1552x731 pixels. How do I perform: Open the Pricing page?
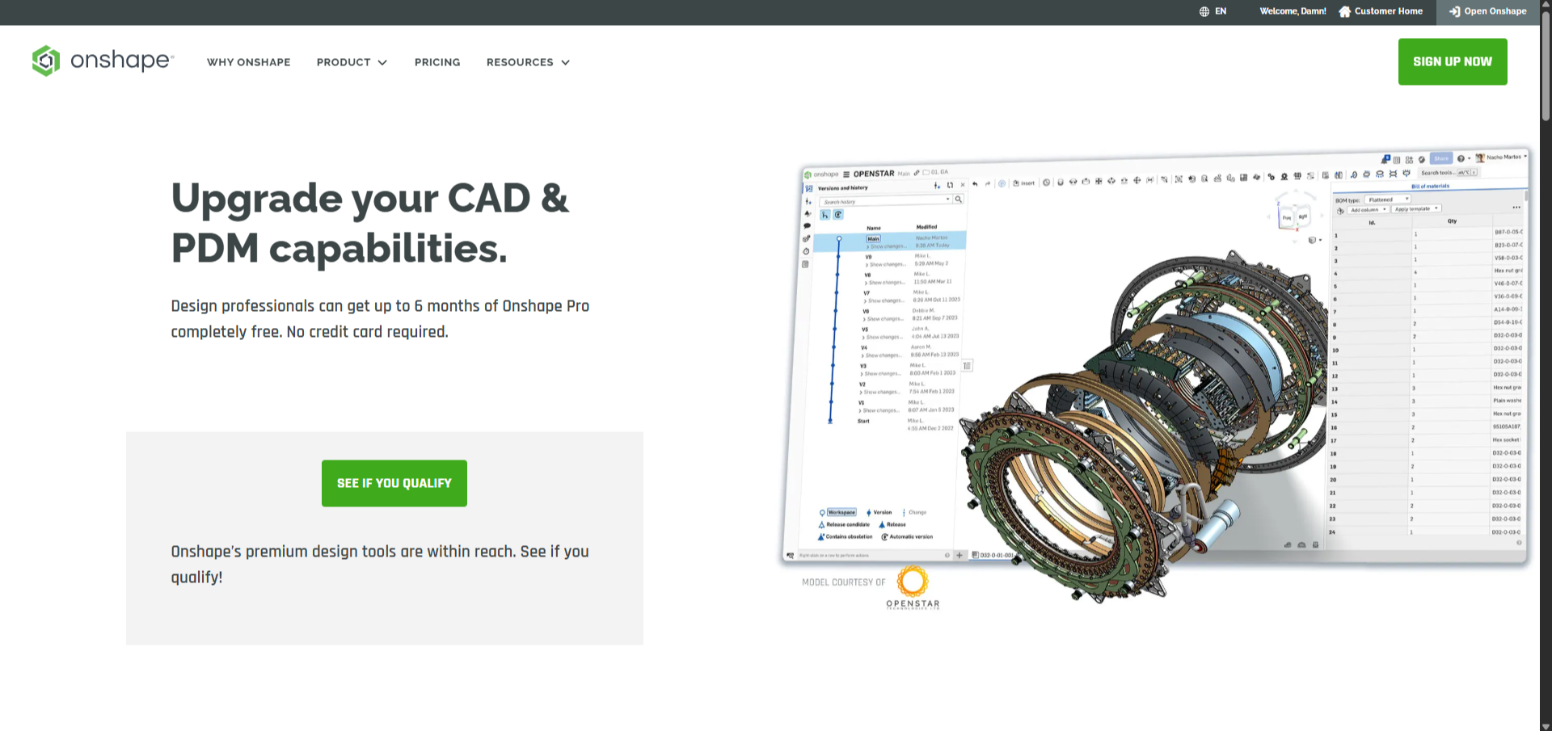(437, 62)
